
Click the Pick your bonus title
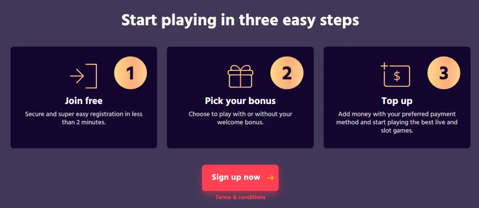point(240,100)
